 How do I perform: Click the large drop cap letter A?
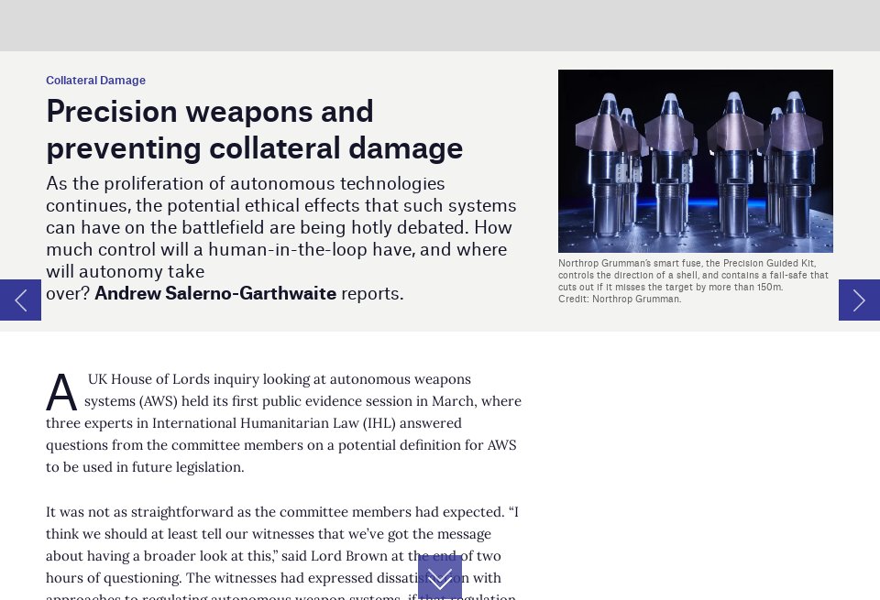click(x=60, y=392)
